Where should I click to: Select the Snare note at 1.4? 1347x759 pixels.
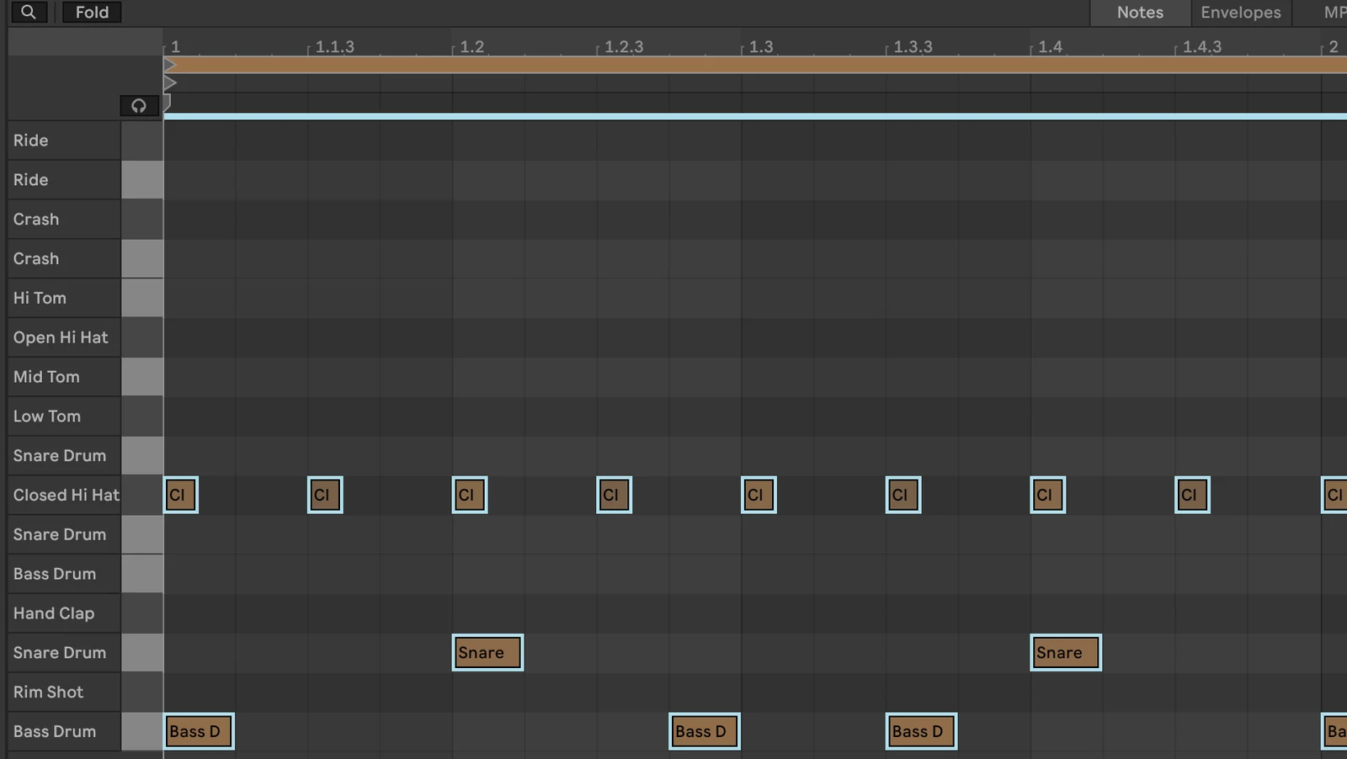(1066, 652)
